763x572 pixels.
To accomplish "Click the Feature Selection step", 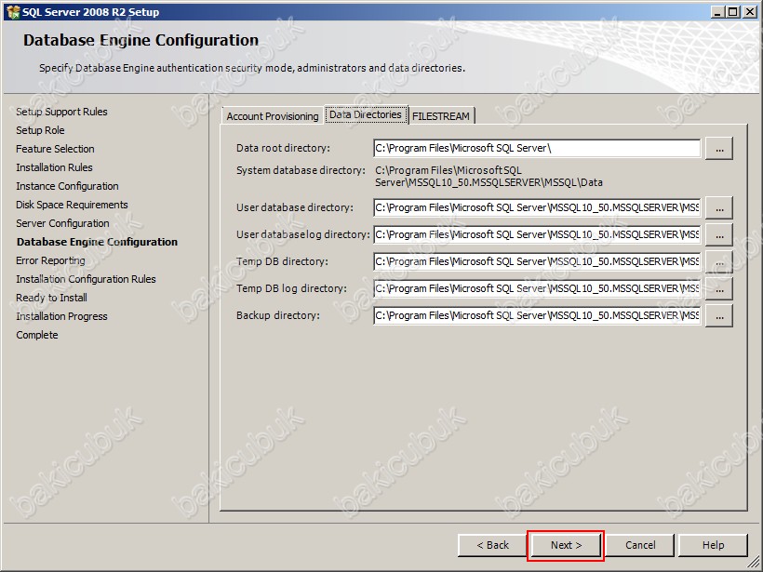I will [x=56, y=149].
